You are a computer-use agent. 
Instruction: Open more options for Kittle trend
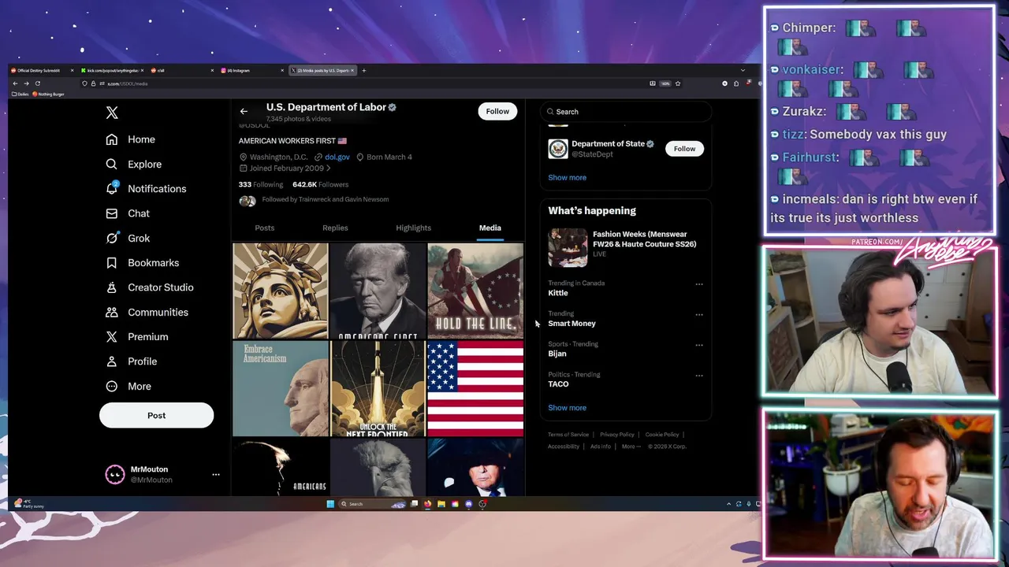[x=699, y=284]
